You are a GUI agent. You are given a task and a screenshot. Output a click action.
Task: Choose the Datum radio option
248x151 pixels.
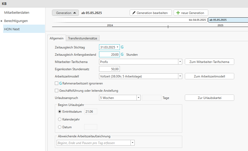tap(60, 127)
